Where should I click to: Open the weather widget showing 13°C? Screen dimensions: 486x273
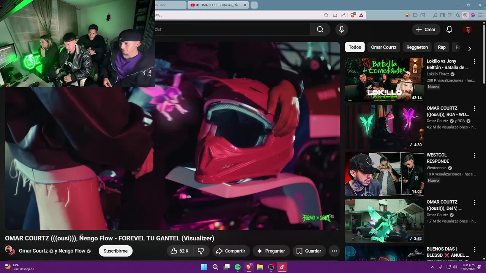click(19, 267)
